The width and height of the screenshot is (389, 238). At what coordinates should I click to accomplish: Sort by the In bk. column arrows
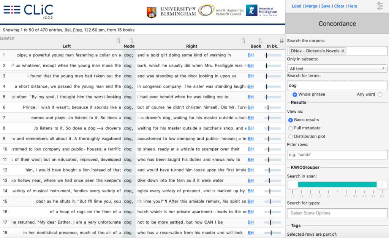point(281,41)
